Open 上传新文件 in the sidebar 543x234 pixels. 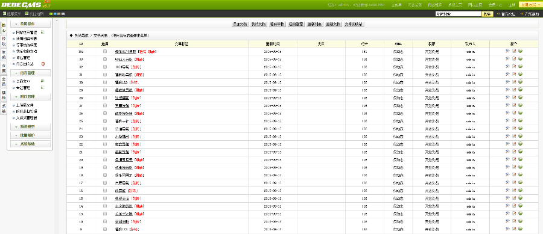[25, 105]
